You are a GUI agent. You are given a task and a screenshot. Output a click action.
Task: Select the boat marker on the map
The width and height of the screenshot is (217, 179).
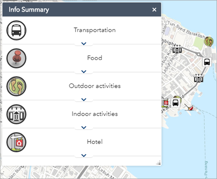[x=189, y=107]
